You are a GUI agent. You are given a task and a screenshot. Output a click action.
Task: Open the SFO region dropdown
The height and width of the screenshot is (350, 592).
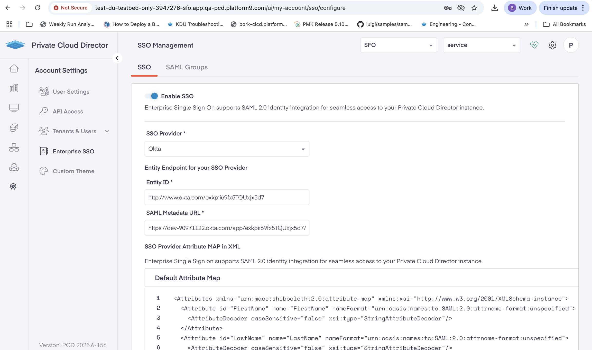[x=398, y=45]
